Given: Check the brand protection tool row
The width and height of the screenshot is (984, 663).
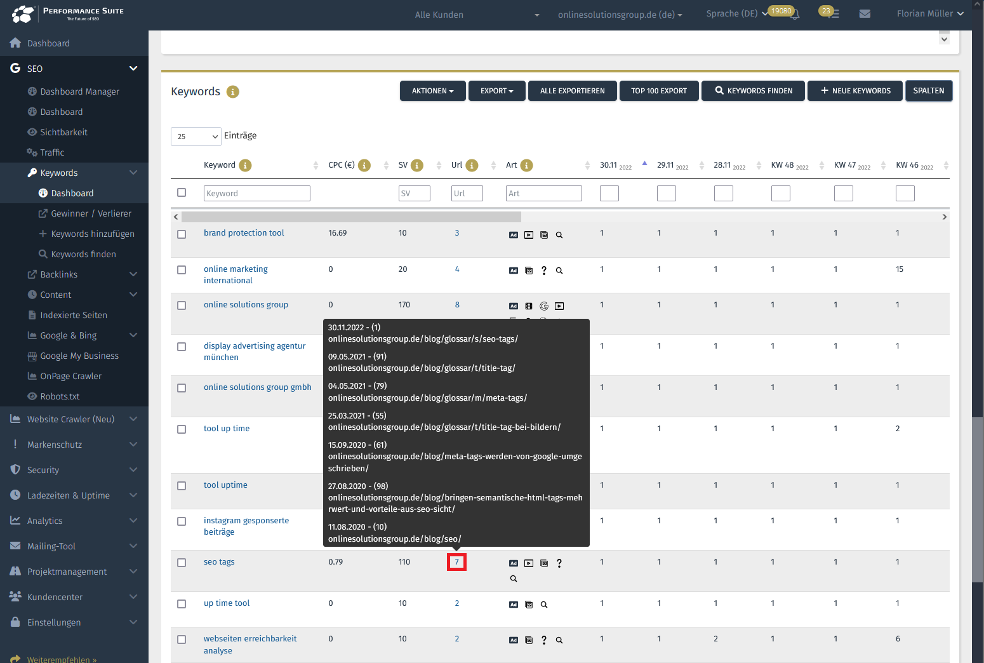Looking at the screenshot, I should tap(182, 234).
